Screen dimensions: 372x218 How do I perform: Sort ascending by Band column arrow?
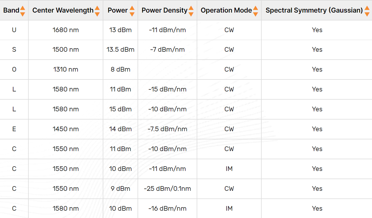click(23, 8)
